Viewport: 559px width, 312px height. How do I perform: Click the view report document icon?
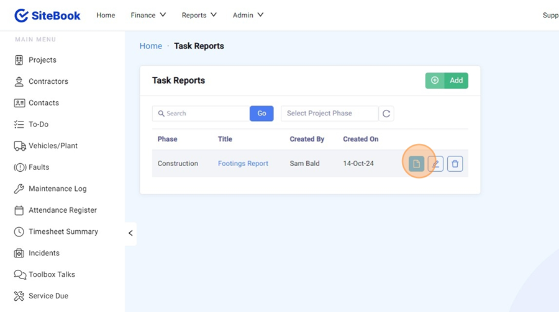(416, 164)
